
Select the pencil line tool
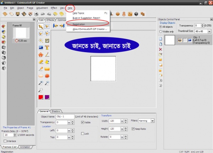click(47, 55)
